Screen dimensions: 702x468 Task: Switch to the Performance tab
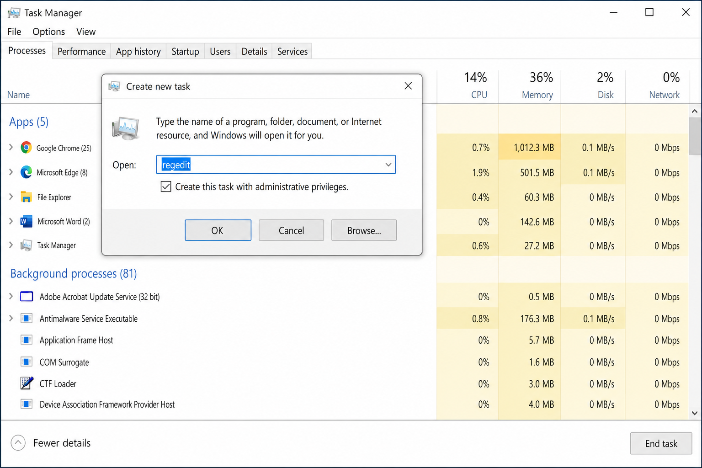point(81,51)
